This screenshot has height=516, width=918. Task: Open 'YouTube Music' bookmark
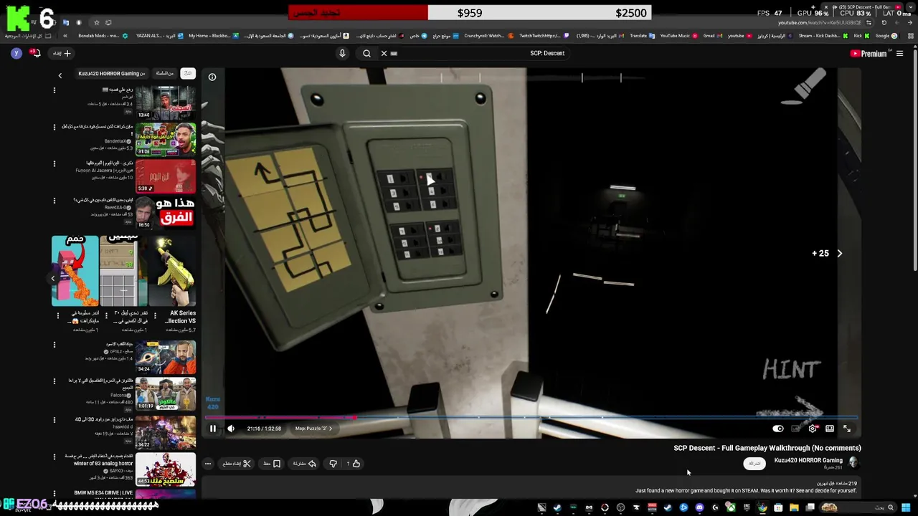point(678,36)
